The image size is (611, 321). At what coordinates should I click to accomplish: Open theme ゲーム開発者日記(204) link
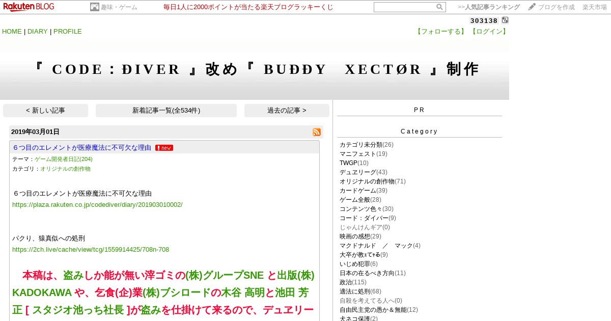(64, 159)
